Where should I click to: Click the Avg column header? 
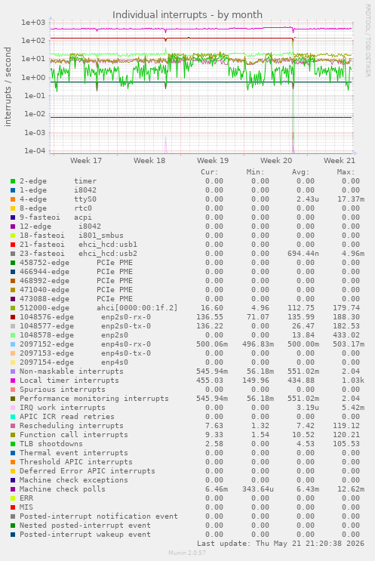pos(300,172)
